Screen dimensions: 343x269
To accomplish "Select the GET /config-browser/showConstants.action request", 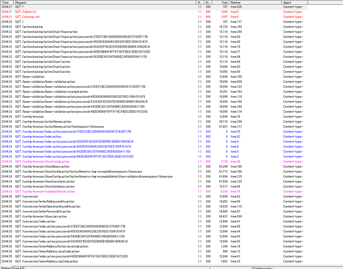I will (154, 182).
